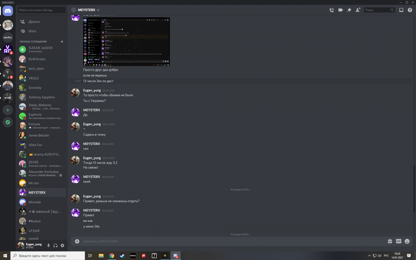
Task: Toggle microphone mute
Action: [49, 245]
